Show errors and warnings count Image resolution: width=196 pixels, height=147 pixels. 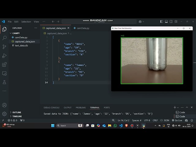point(12,120)
